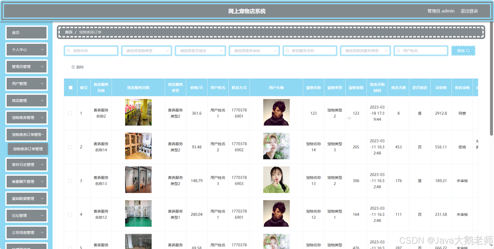The width and height of the screenshot is (494, 249).
Task: Open the 寄养服务名称12 cover thumbnail
Action: click(x=138, y=213)
